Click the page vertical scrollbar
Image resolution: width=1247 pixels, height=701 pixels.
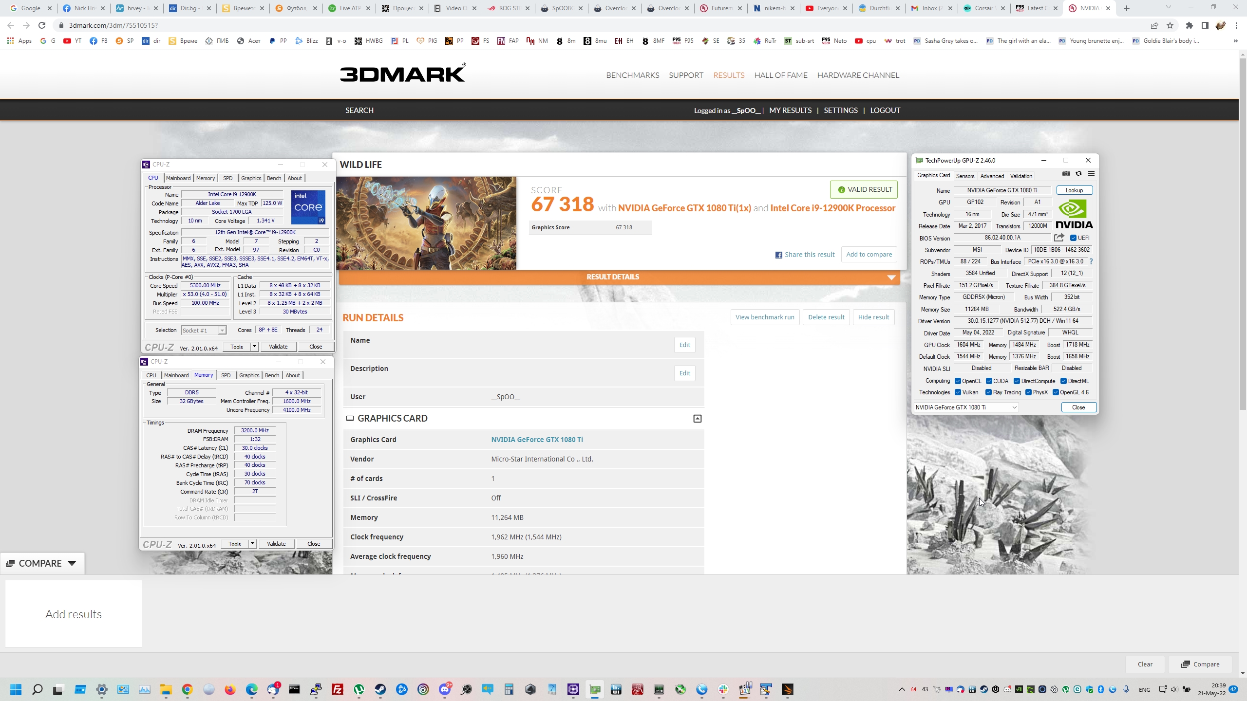1243,234
